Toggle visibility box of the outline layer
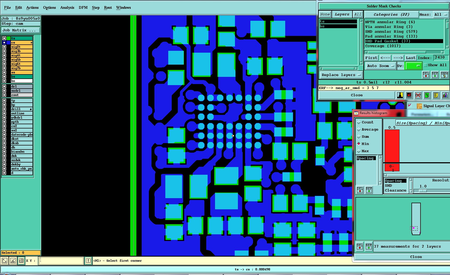Viewport: 450px width, 275px height. (x=4, y=113)
